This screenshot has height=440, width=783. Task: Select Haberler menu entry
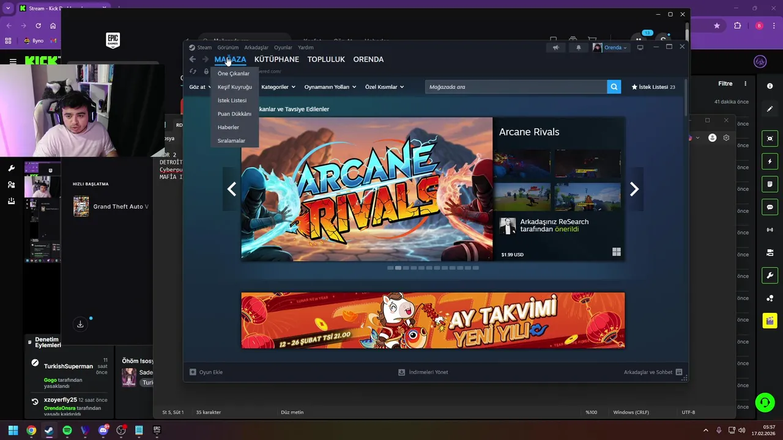coord(229,127)
